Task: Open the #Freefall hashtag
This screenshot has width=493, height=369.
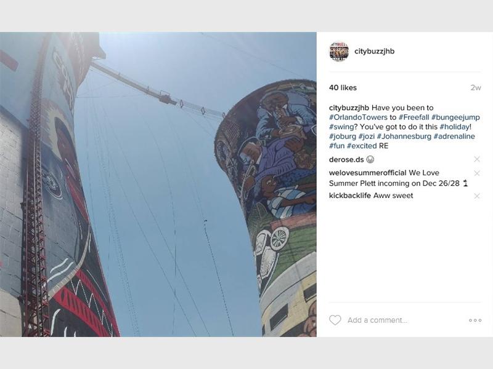Action: pyautogui.click(x=414, y=117)
